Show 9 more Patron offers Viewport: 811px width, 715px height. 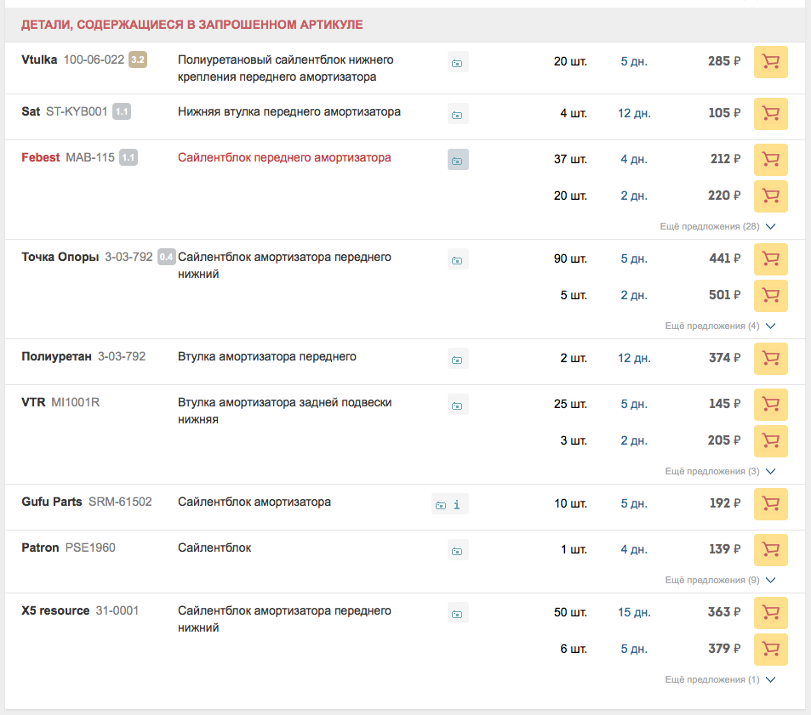(720, 581)
